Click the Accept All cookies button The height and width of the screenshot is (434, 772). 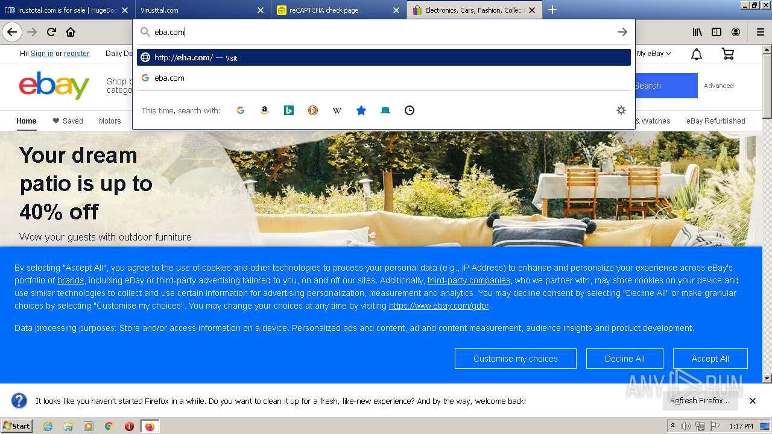point(710,359)
